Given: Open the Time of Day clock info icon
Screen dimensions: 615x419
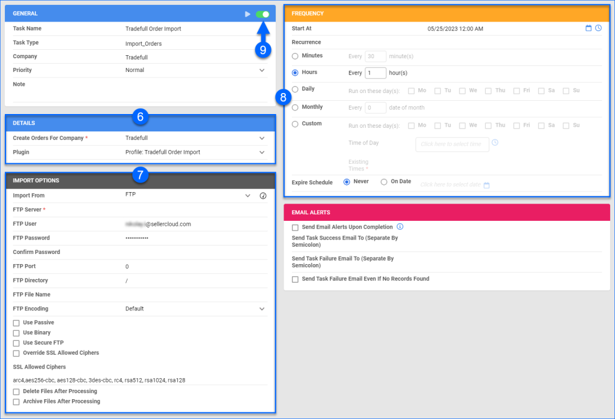Looking at the screenshot, I should click(x=494, y=143).
